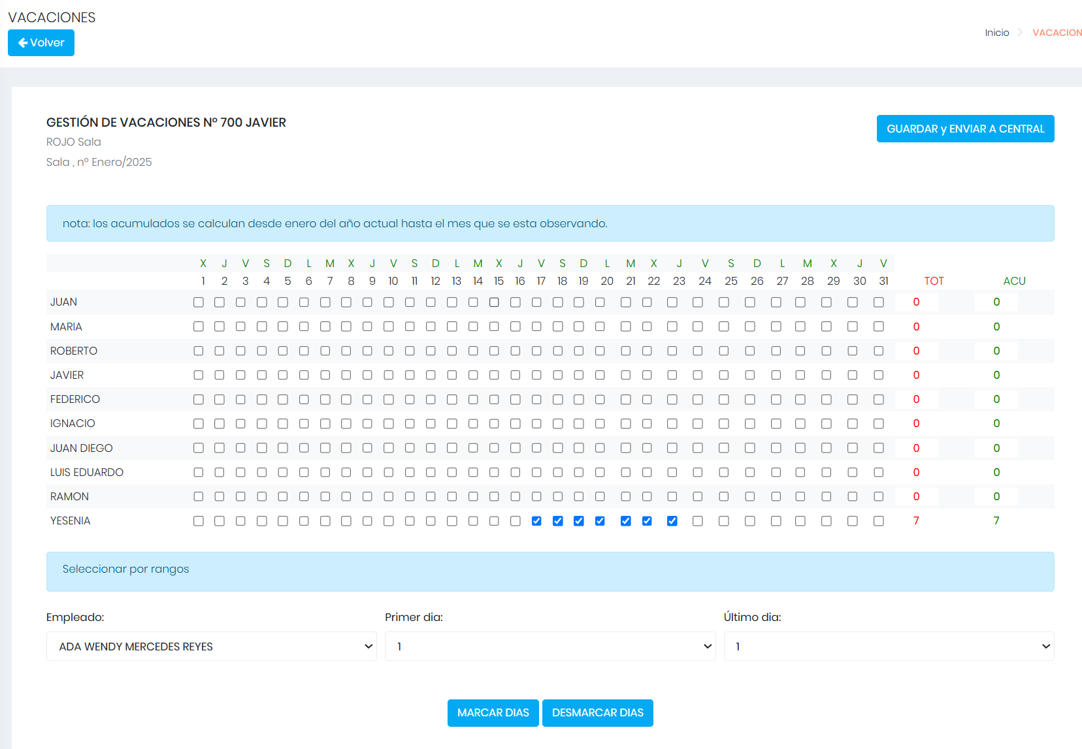This screenshot has height=749, width=1082.
Task: Uncheck day 17 for YESENIA
Action: 536,521
